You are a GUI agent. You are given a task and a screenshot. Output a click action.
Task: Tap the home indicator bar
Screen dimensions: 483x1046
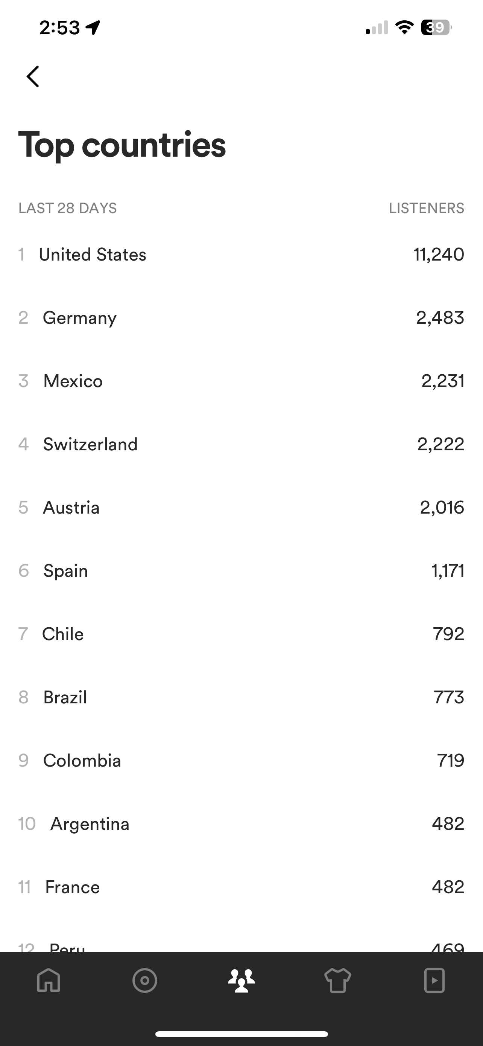pos(241,1034)
